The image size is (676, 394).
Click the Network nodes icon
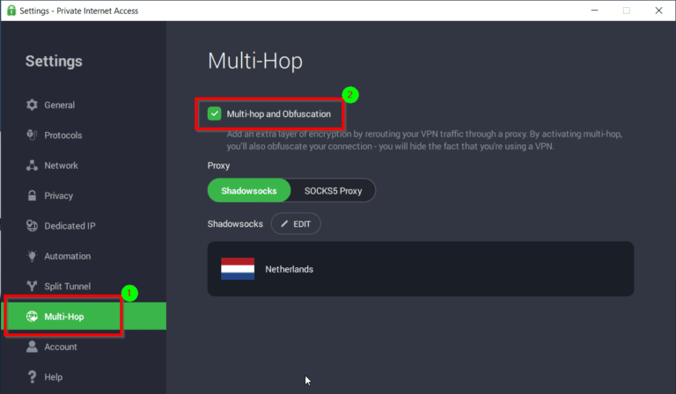pyautogui.click(x=33, y=165)
